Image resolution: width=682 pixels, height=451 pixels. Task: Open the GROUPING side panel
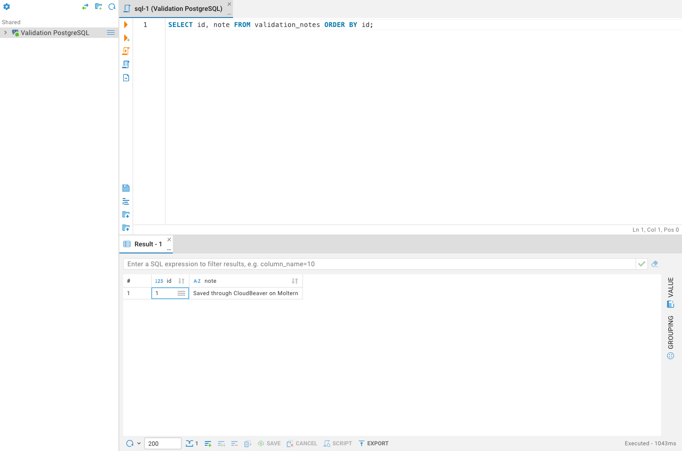tap(671, 337)
